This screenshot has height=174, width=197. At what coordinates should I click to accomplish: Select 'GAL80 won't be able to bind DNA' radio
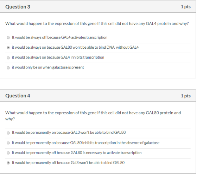8,48
